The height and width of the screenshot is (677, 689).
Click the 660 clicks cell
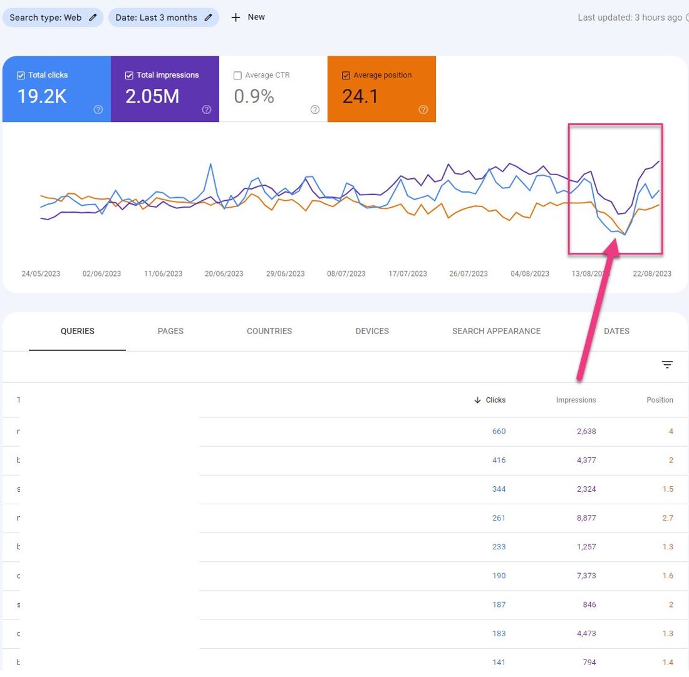(x=499, y=432)
